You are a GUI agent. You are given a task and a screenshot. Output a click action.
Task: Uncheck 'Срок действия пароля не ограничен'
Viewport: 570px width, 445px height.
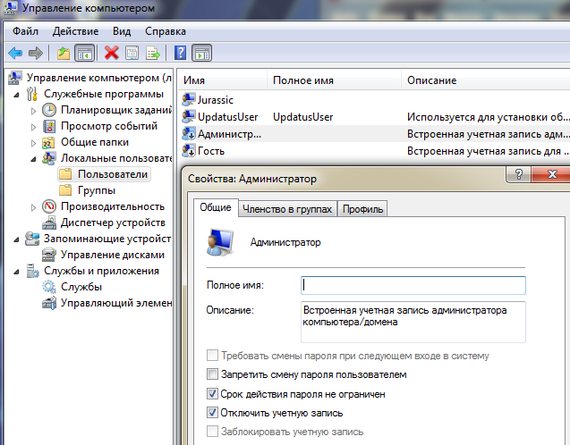pos(212,394)
